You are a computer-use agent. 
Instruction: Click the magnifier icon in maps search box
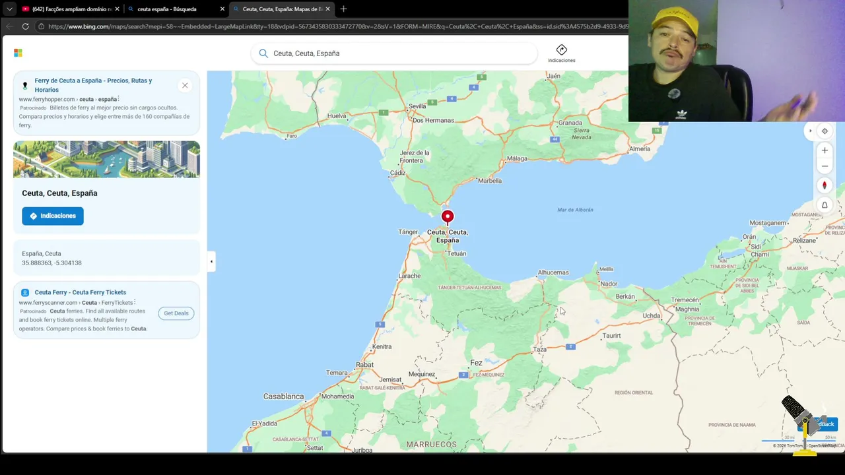[x=263, y=53]
